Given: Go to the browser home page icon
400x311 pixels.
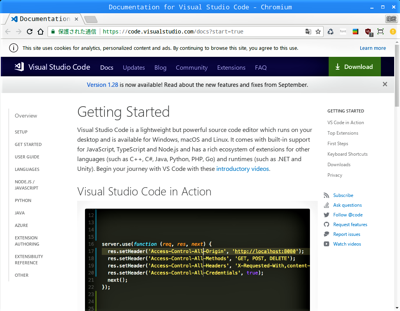Looking at the screenshot, I should tap(41, 32).
